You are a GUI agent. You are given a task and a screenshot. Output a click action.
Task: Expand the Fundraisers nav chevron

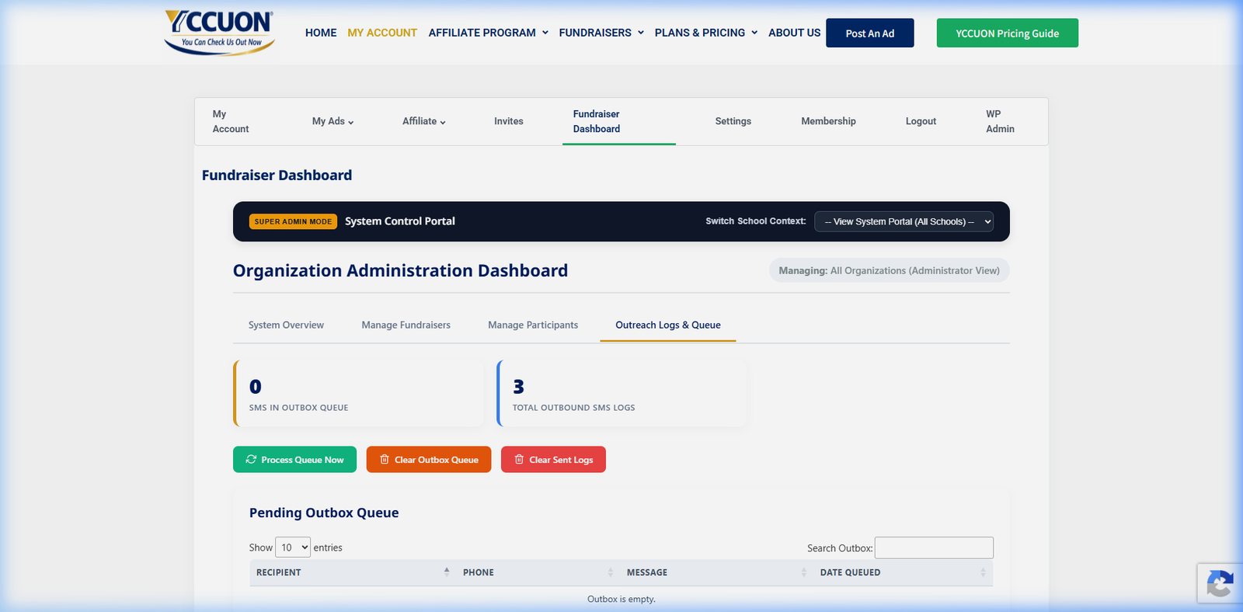[x=641, y=33]
